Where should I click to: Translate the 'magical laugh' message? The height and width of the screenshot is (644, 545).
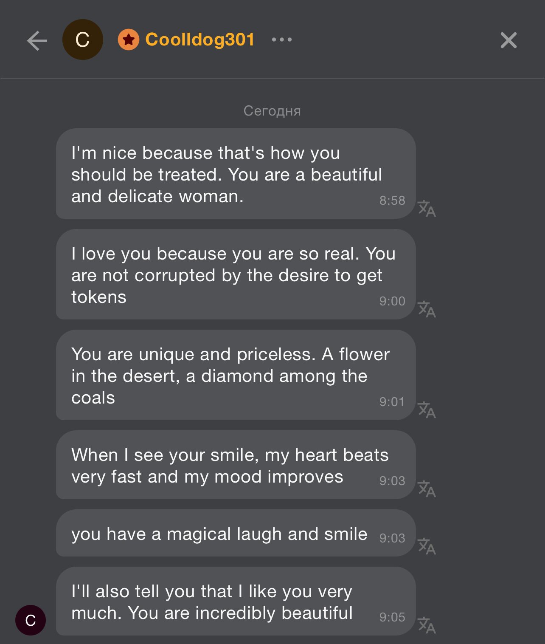(x=427, y=546)
